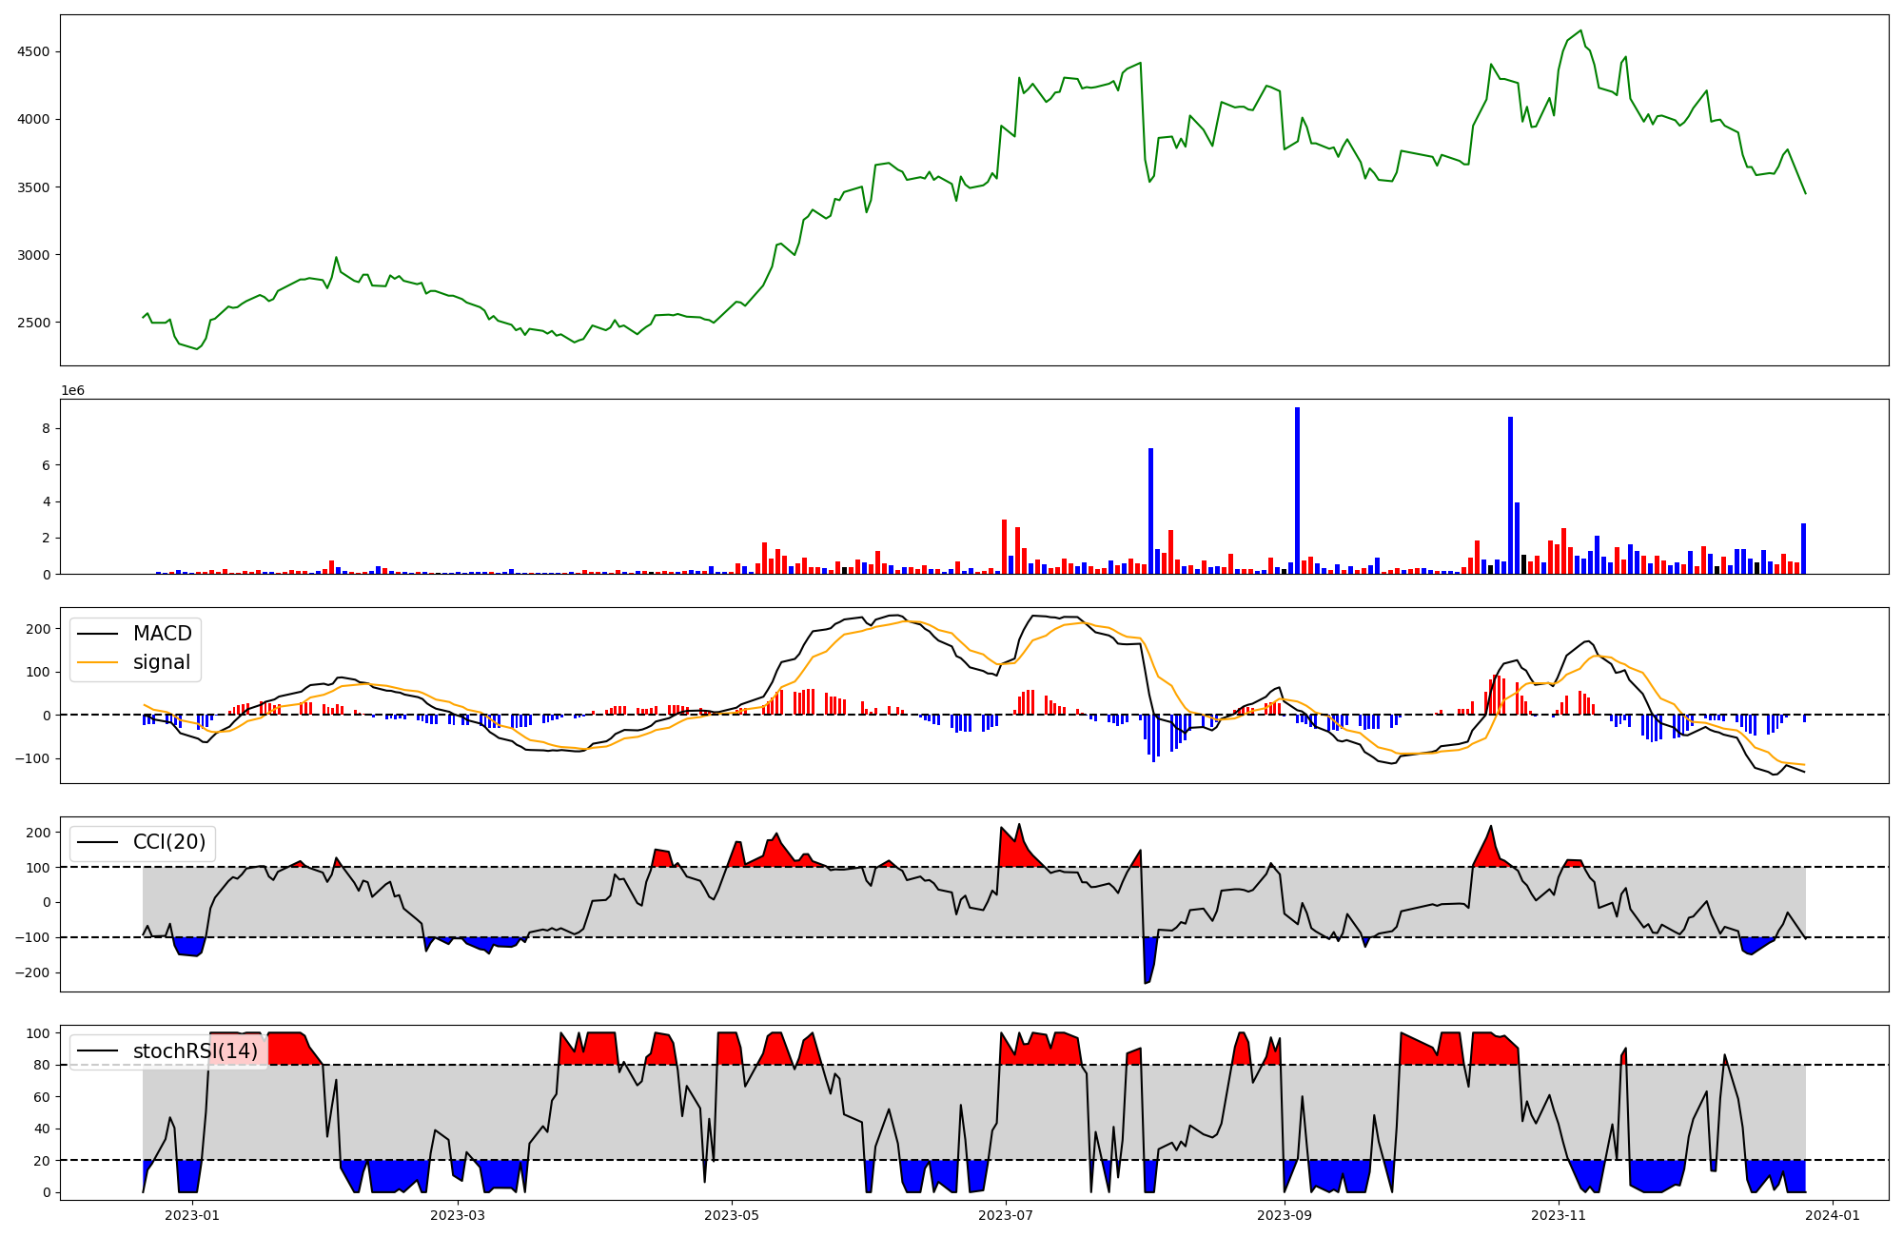Click the 2023-01 date tick label
The image size is (1903, 1237).
click(192, 1215)
